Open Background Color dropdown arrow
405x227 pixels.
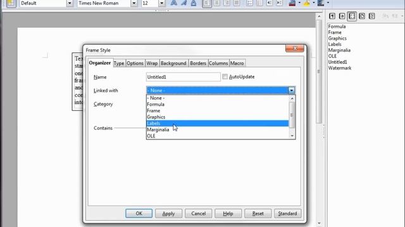(328, 3)
